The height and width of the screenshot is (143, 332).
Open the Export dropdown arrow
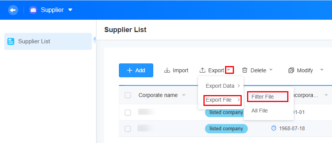(x=229, y=70)
